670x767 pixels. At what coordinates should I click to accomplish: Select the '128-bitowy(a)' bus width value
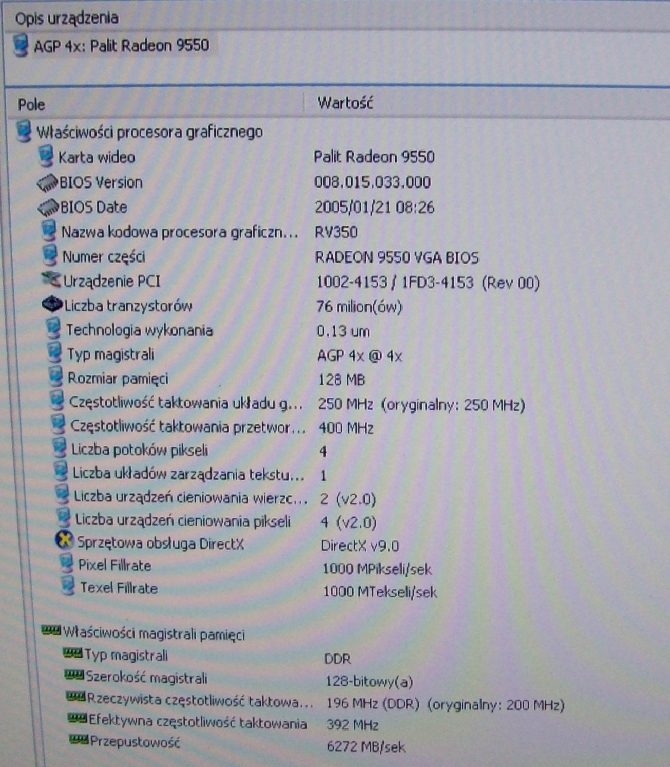(369, 682)
